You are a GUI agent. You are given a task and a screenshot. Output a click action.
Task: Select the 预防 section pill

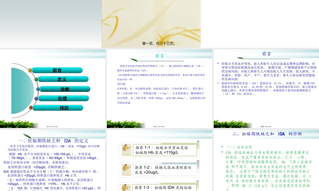click(x=65, y=108)
